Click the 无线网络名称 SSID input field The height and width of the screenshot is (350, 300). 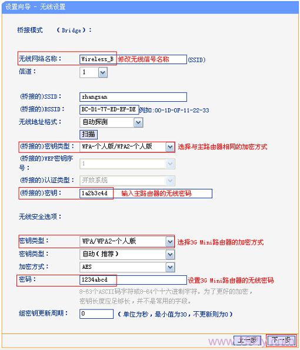coord(133,59)
